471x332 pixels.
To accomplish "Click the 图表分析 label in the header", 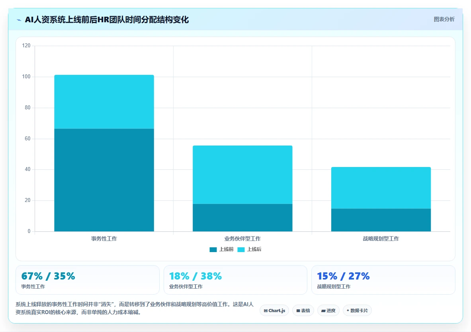I will tap(444, 19).
